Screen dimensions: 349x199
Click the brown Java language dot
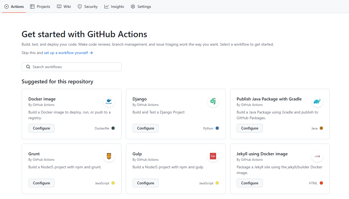321,128
